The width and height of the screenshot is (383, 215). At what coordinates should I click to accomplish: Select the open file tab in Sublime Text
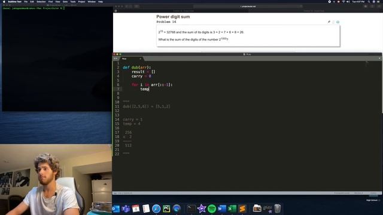point(131,59)
